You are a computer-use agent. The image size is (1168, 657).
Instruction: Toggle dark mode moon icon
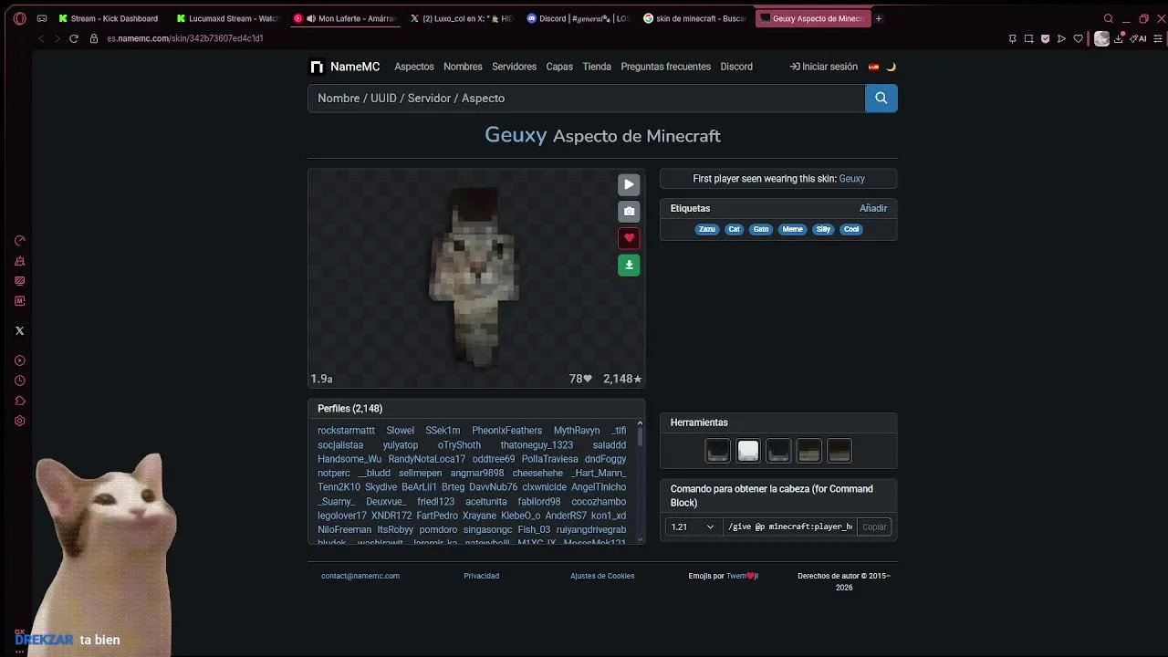click(x=892, y=67)
